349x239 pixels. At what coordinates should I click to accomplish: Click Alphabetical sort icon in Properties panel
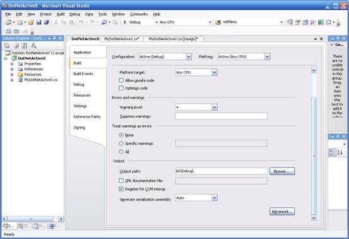point(340,152)
